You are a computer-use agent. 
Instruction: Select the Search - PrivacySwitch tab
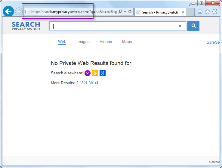(160, 12)
